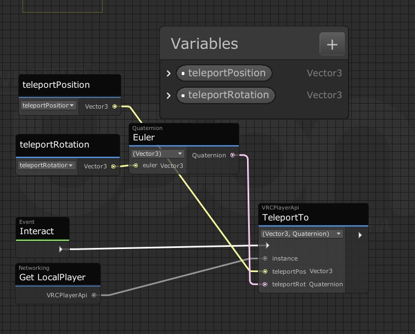Select the teleportRotation variable pill

(226, 95)
